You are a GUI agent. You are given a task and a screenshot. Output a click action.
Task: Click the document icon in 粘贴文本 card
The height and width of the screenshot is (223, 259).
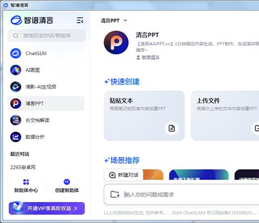pos(172,128)
